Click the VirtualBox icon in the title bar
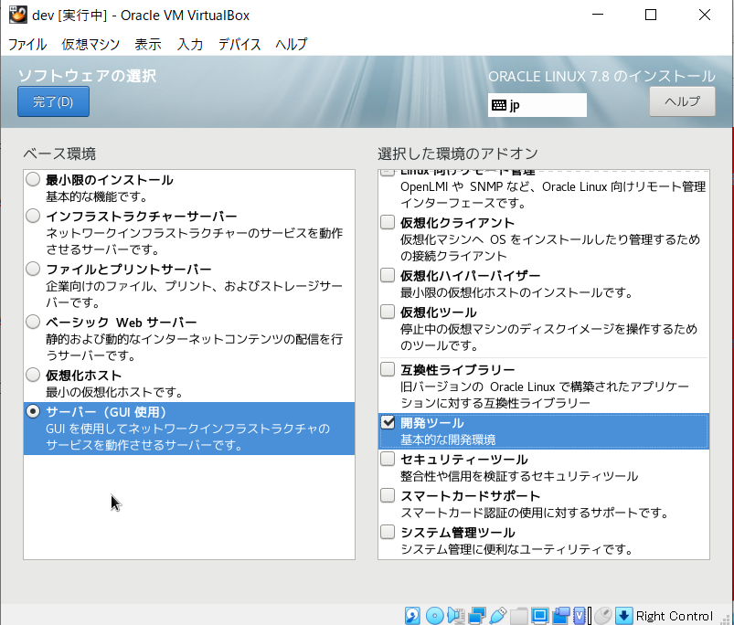 17,15
